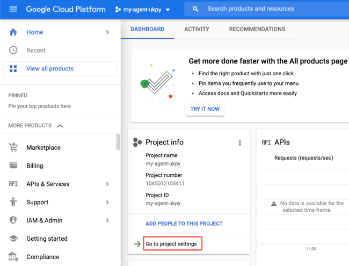
Task: Click the search magnifier icon
Action: coord(195,9)
